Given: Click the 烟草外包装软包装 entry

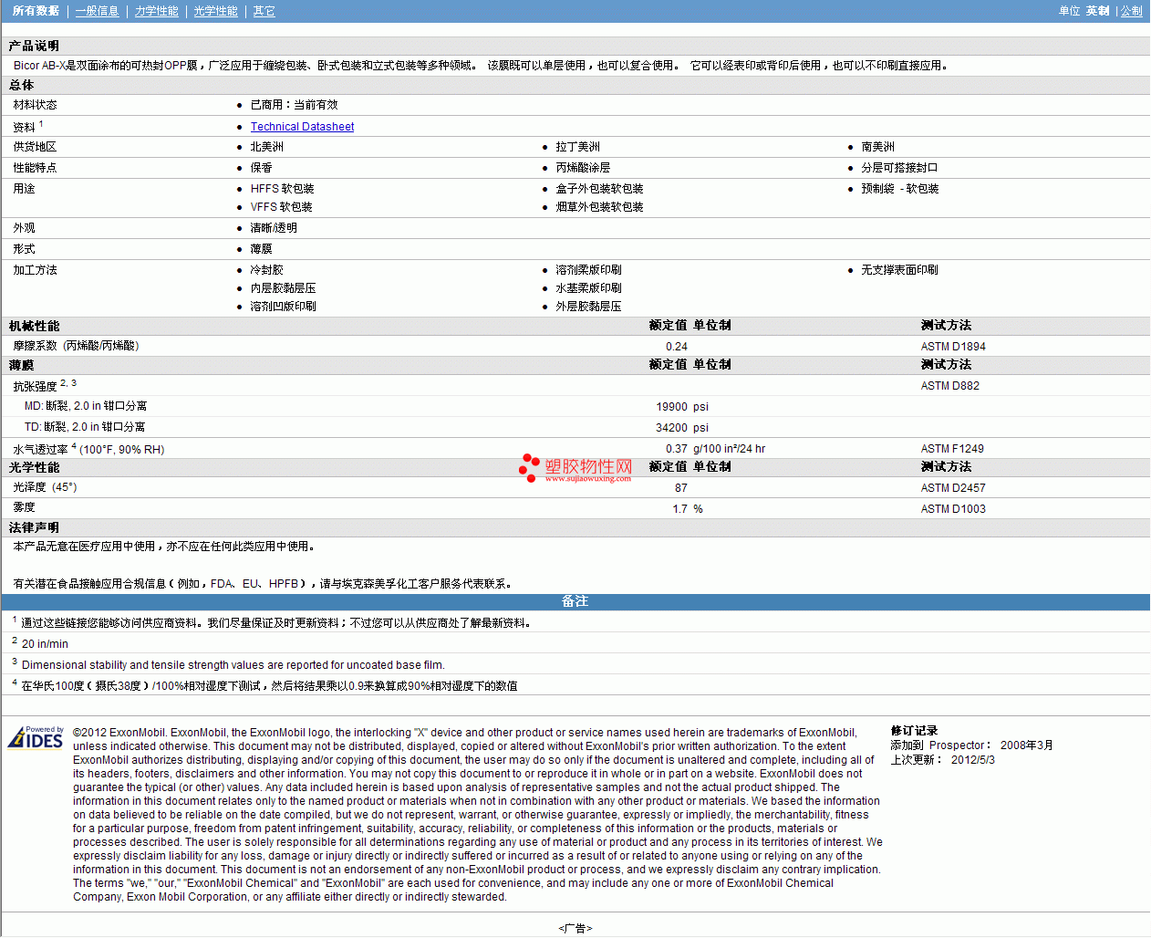Looking at the screenshot, I should [x=600, y=207].
